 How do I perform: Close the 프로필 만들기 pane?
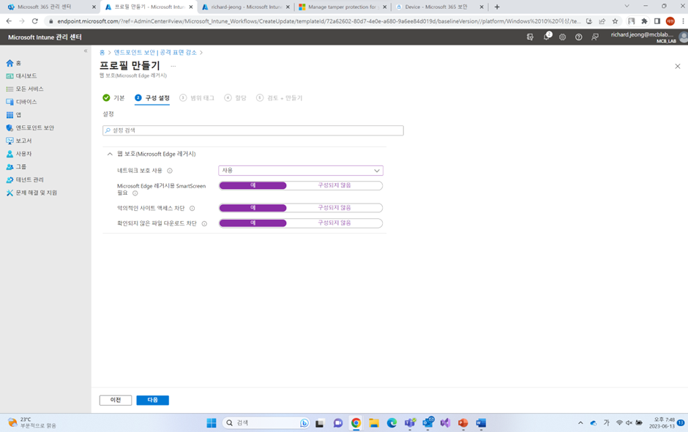click(678, 67)
